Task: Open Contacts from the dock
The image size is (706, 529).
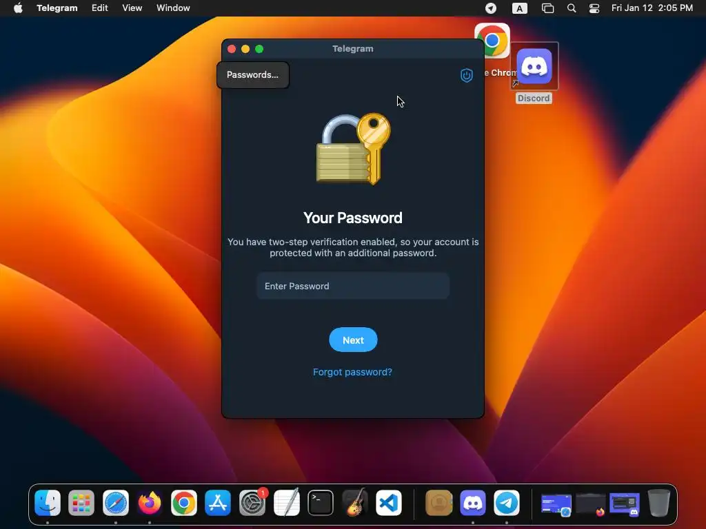Action: point(439,503)
